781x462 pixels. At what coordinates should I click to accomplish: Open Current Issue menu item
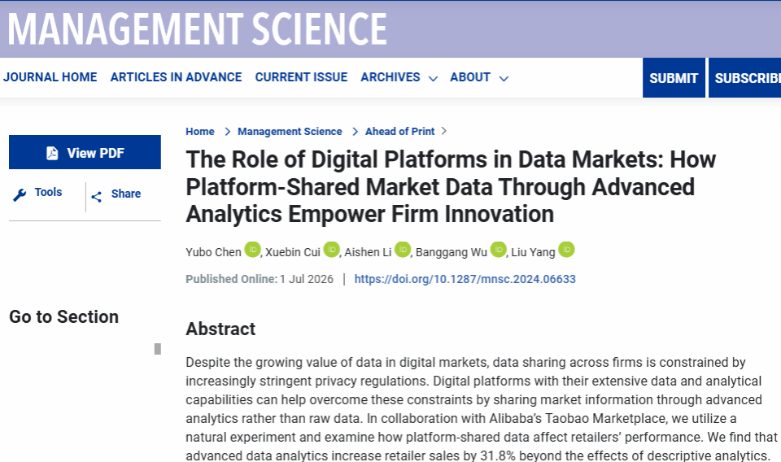(301, 77)
